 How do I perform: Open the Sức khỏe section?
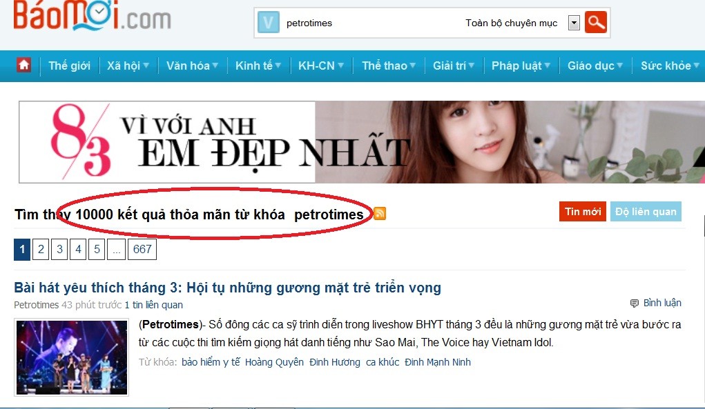(666, 66)
